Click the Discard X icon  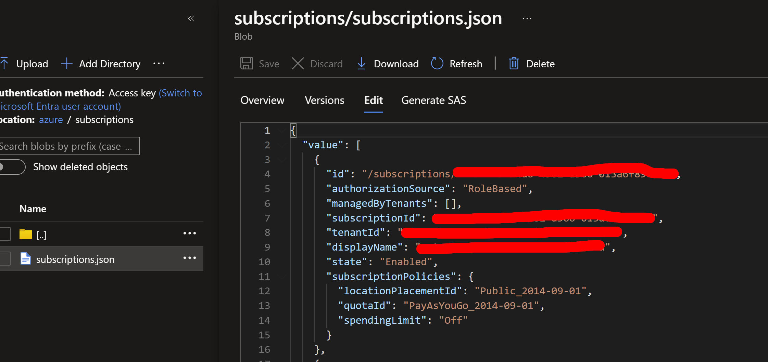click(298, 64)
